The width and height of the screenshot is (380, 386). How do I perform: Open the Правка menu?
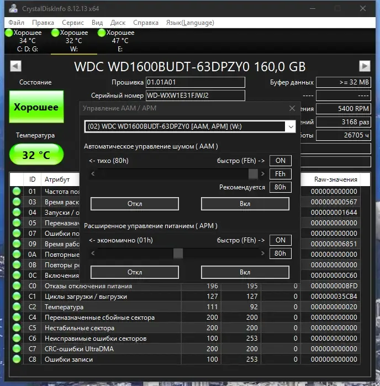[43, 23]
